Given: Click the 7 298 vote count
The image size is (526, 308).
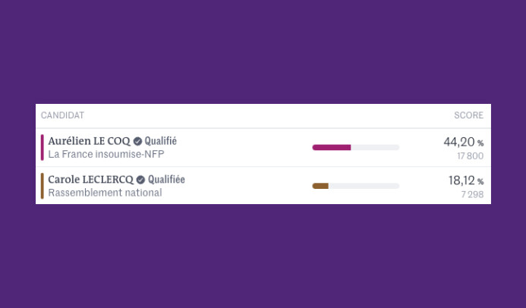Looking at the screenshot, I should (472, 194).
